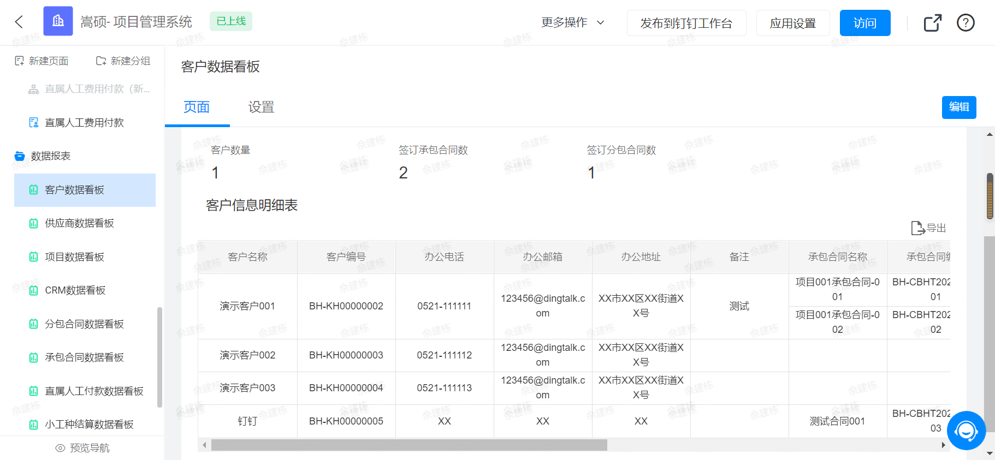This screenshot has width=995, height=460.
Task: Click the 直属人工付款数据看板 chart icon
Action: (x=34, y=391)
